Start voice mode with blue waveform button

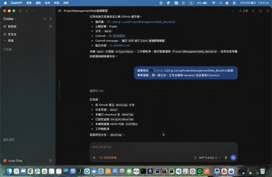tap(233, 158)
